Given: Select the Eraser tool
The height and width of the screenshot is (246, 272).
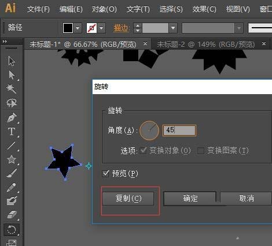Looking at the screenshot, I should pyautogui.click(x=12, y=215).
